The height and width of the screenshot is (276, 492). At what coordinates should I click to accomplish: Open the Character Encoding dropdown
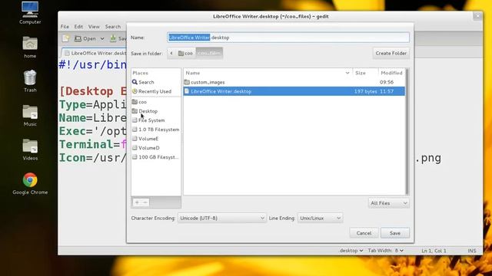[222, 218]
